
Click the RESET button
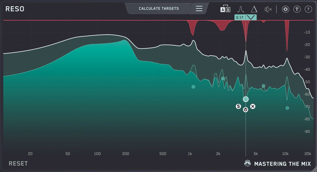[18, 163]
